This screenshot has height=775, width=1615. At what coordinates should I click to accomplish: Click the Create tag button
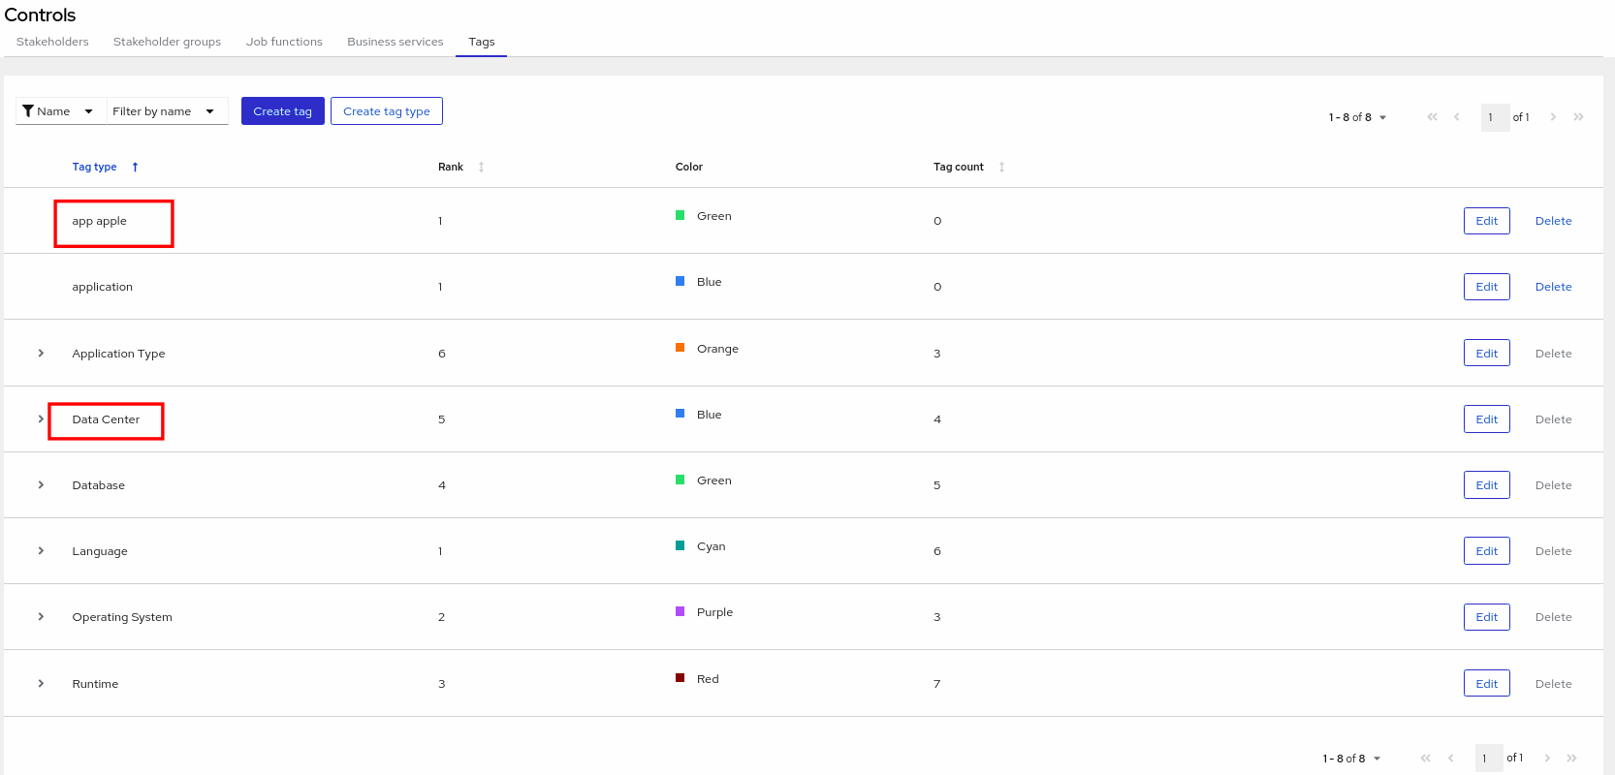282,111
